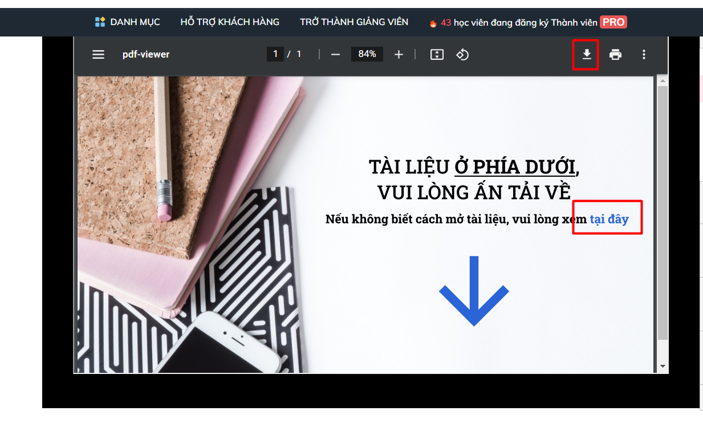The height and width of the screenshot is (423, 703).
Task: Click the total page count 1
Action: (299, 54)
